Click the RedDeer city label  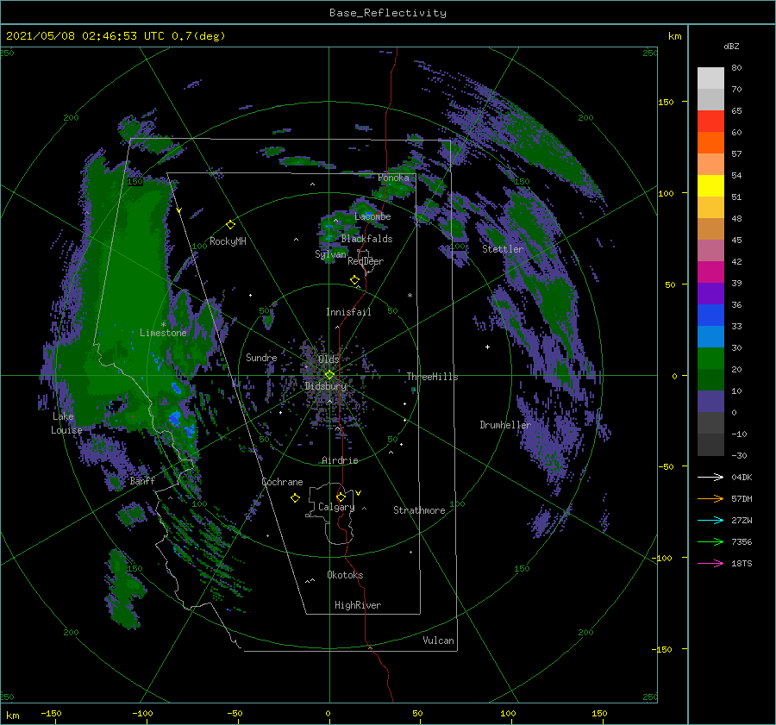pyautogui.click(x=366, y=261)
